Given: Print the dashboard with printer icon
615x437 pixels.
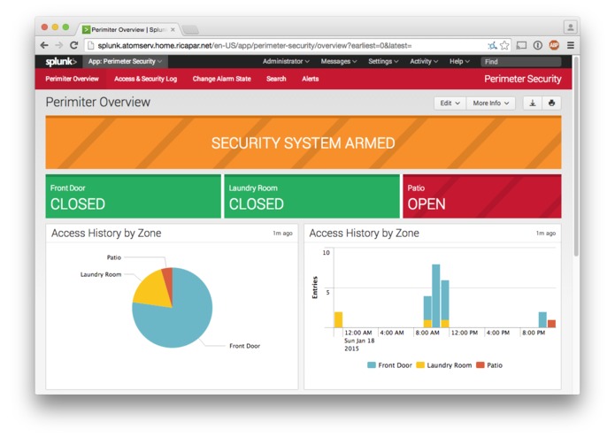Looking at the screenshot, I should [551, 103].
